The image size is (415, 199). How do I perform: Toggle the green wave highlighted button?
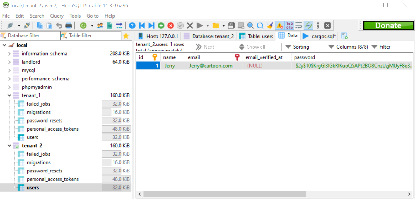(308, 26)
